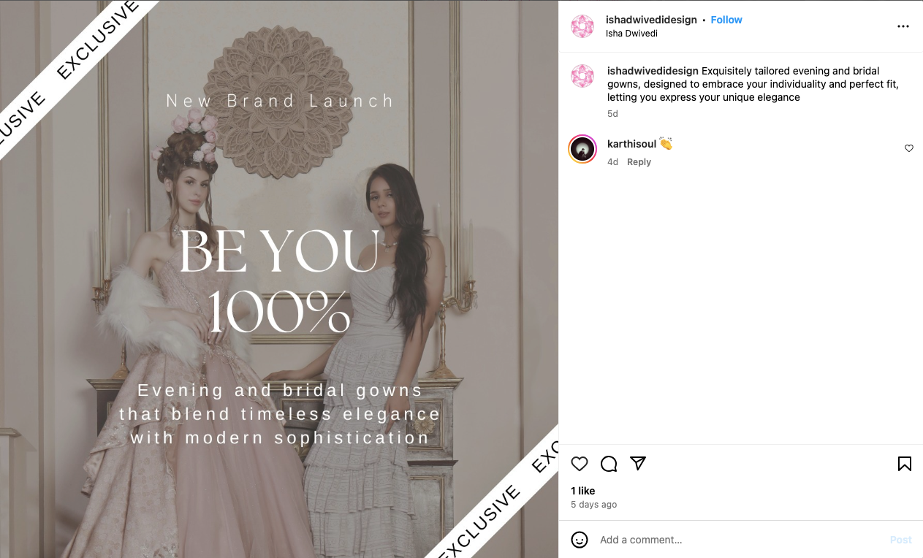The height and width of the screenshot is (558, 923).
Task: Open the emoji picker smiley icon
Action: tap(580, 540)
